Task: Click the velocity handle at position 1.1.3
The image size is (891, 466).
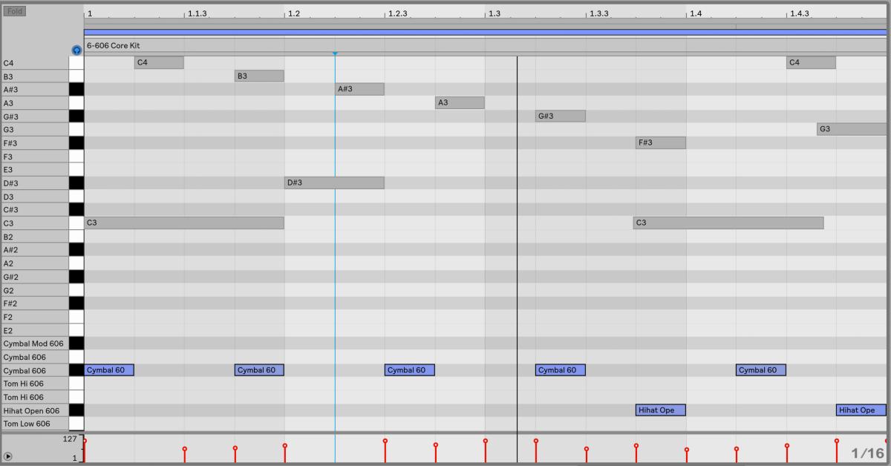Action: point(184,448)
